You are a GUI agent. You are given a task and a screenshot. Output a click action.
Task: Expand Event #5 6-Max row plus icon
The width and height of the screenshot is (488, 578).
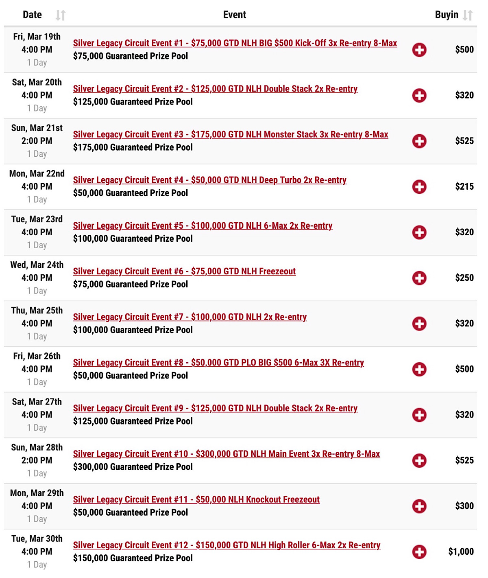tap(419, 232)
